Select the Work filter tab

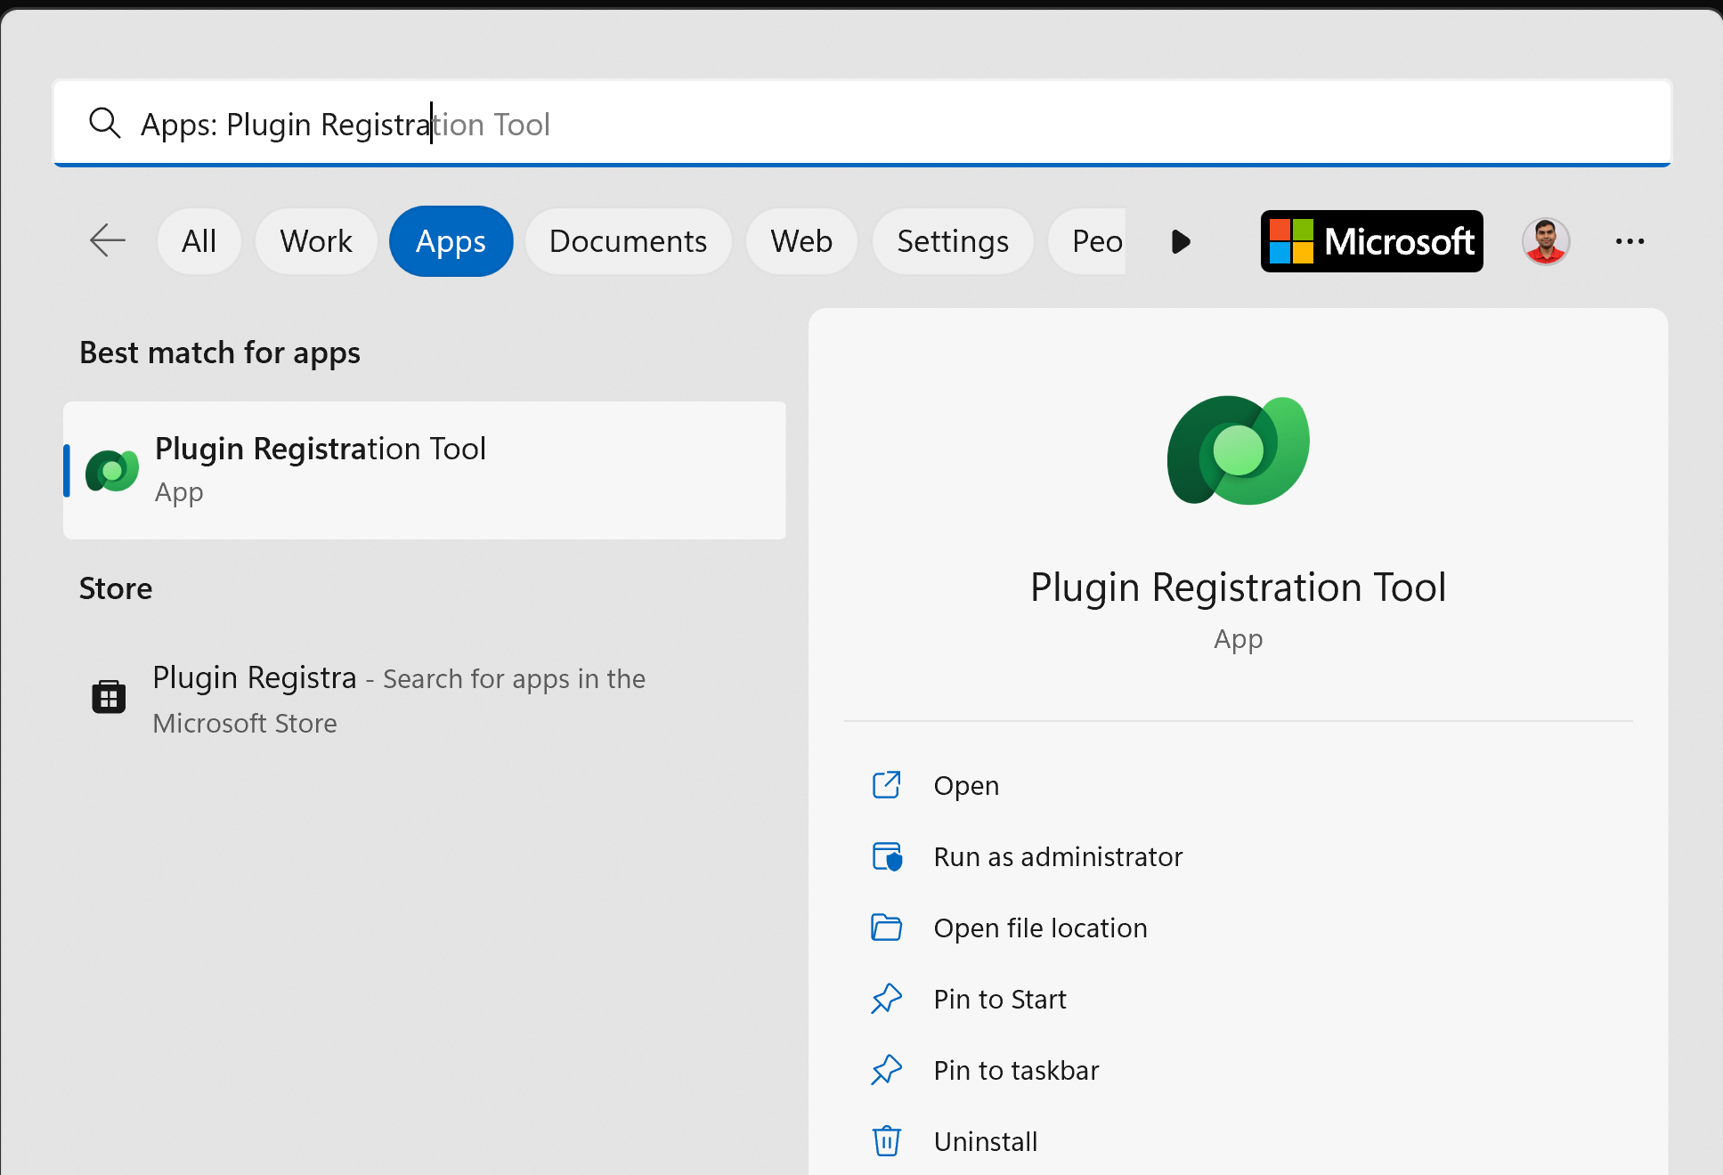(316, 241)
